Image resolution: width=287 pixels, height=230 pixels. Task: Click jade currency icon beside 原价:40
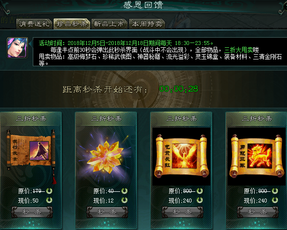(124, 191)
